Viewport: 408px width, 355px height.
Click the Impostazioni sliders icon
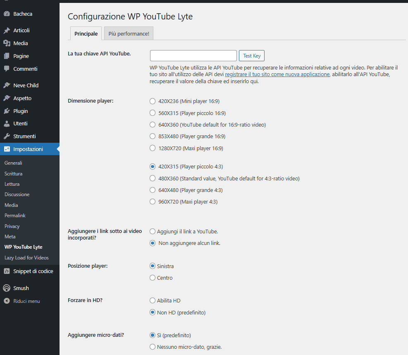tap(7, 149)
